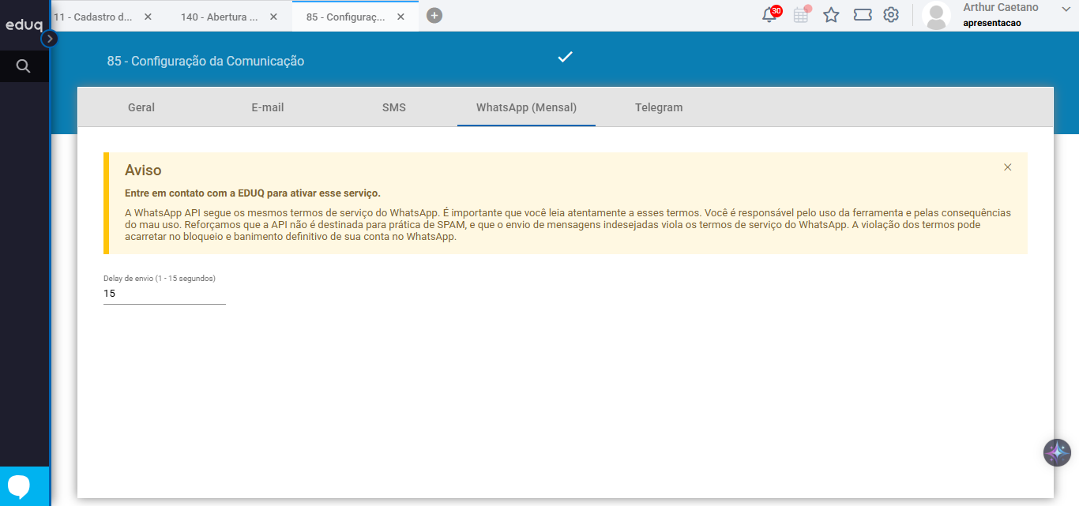The image size is (1079, 506).
Task: Open the E-mail settings tab
Action: pos(268,107)
